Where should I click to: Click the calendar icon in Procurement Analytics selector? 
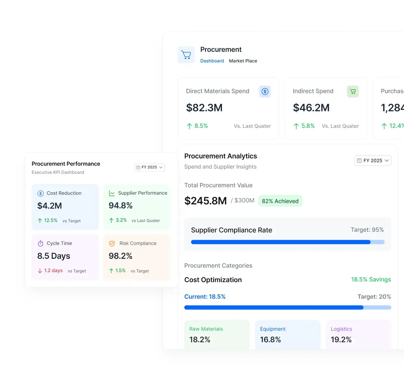tap(359, 160)
